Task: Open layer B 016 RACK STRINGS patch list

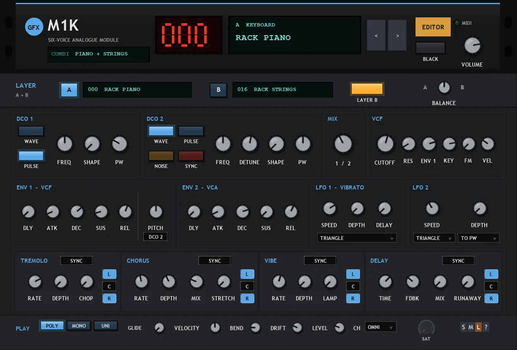Action: tap(283, 90)
